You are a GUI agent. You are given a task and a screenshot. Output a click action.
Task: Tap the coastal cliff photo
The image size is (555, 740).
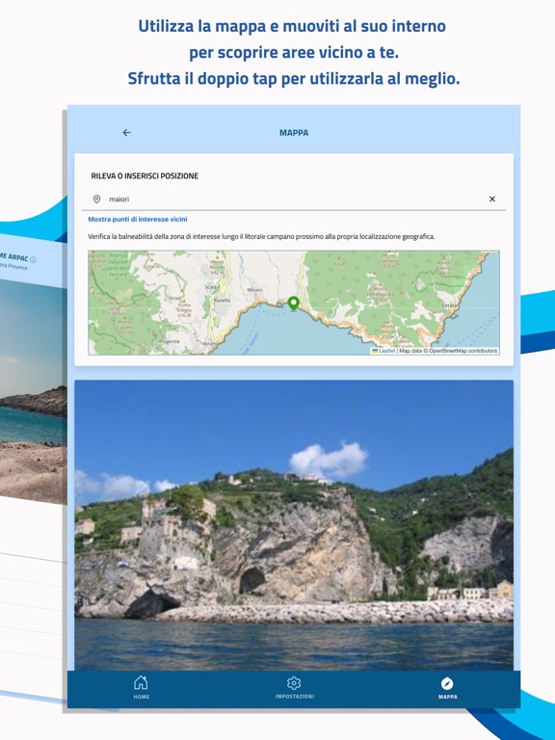pos(294,525)
